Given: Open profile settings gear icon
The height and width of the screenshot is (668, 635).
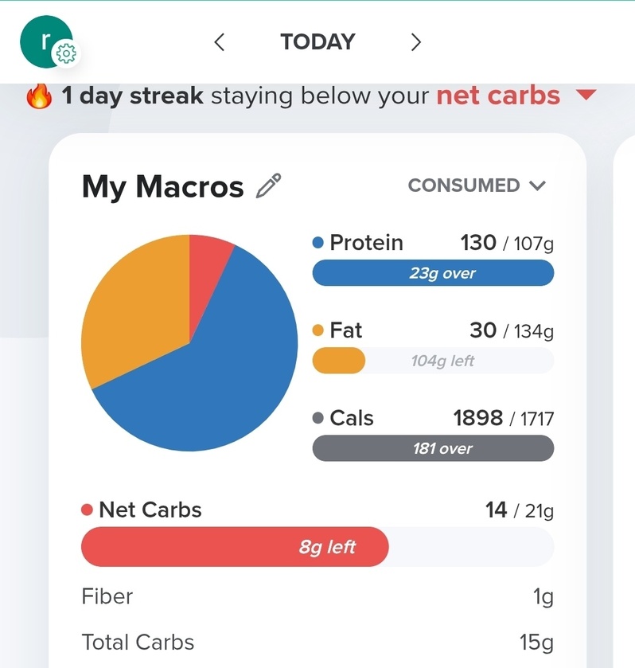Looking at the screenshot, I should [x=66, y=54].
